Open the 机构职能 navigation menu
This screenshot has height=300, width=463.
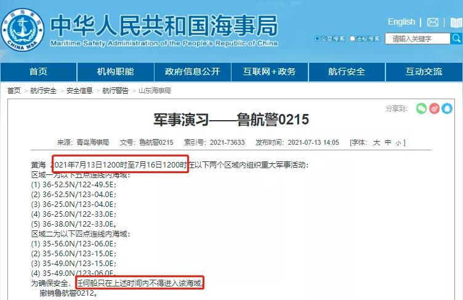(x=115, y=71)
